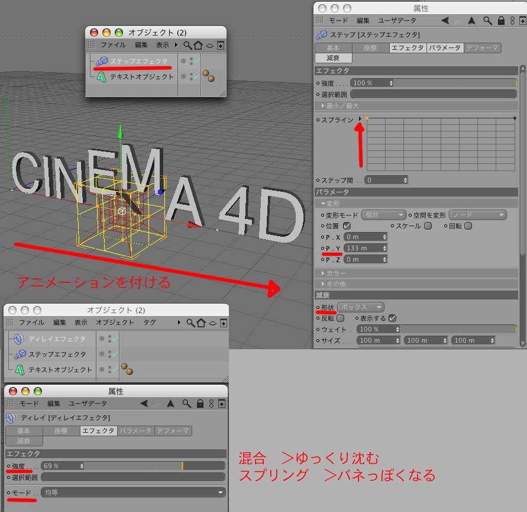Expand overflow arrow in top object manager menu

click(x=176, y=45)
